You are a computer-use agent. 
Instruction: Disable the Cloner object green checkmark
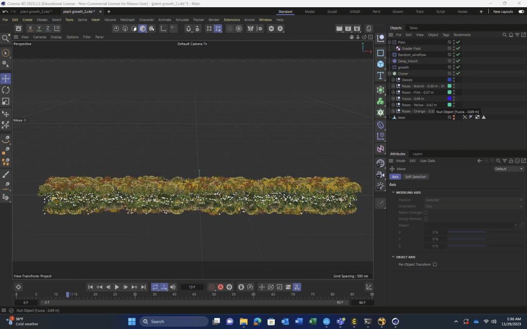(x=458, y=74)
